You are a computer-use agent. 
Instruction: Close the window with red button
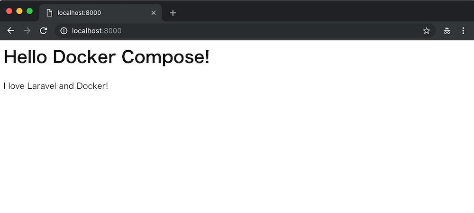tap(9, 11)
